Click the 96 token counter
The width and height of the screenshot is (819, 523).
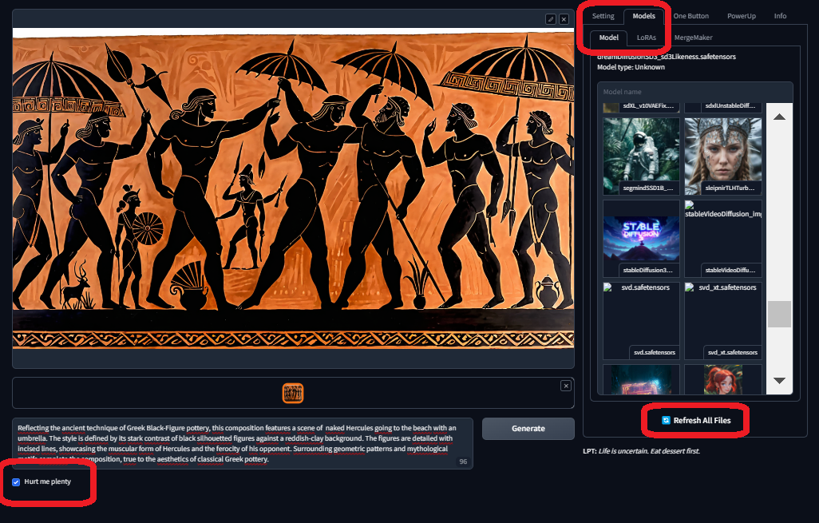pos(463,462)
